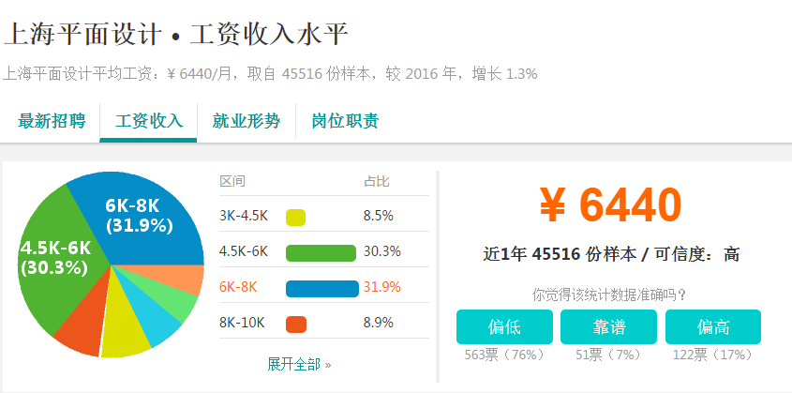The image size is (792, 393).
Task: Select the 工资收入 tab
Action: [x=148, y=121]
